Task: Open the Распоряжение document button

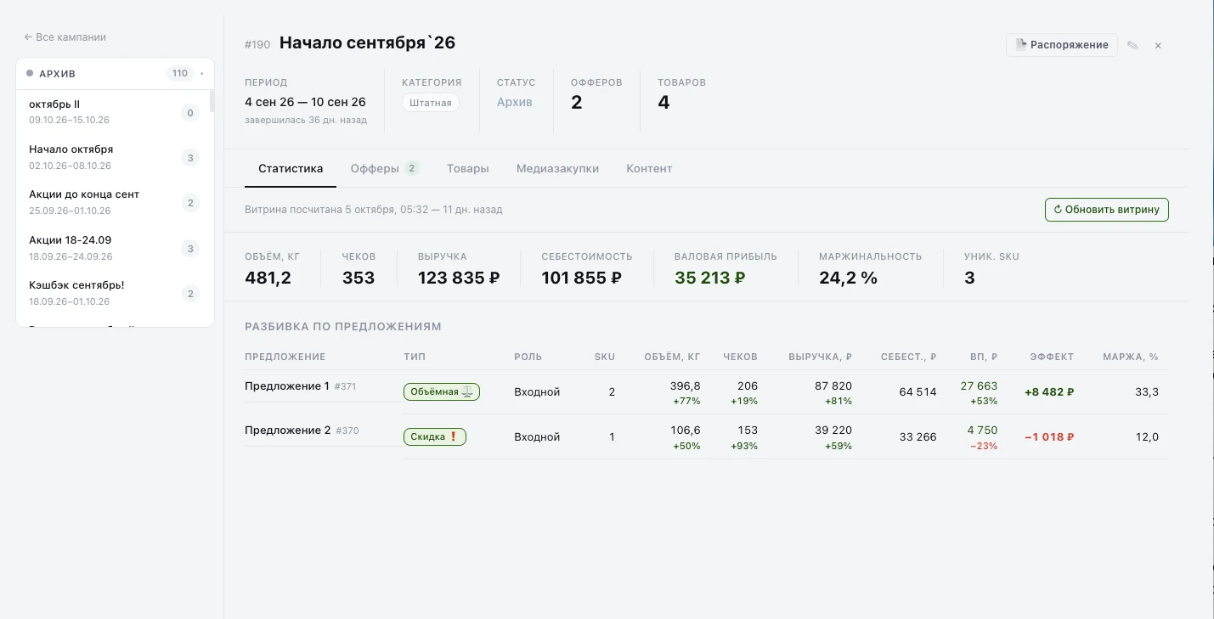Action: 1062,45
